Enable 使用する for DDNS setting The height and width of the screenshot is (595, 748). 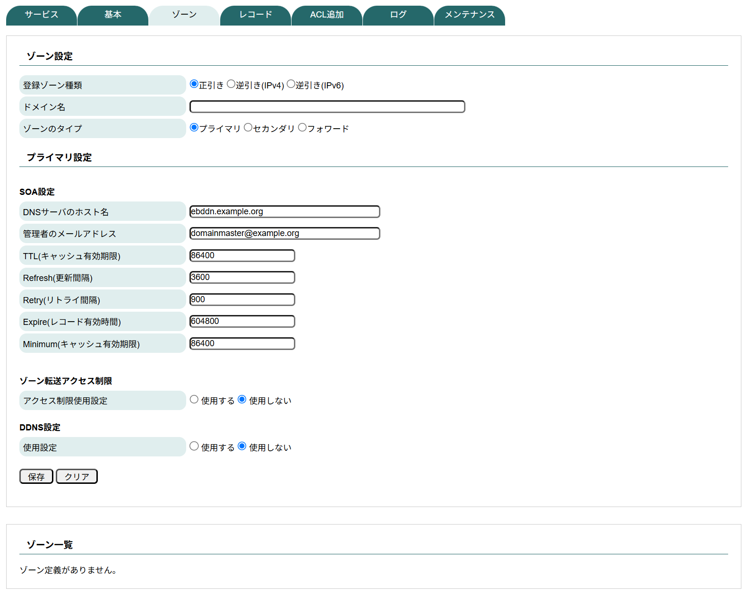click(194, 446)
